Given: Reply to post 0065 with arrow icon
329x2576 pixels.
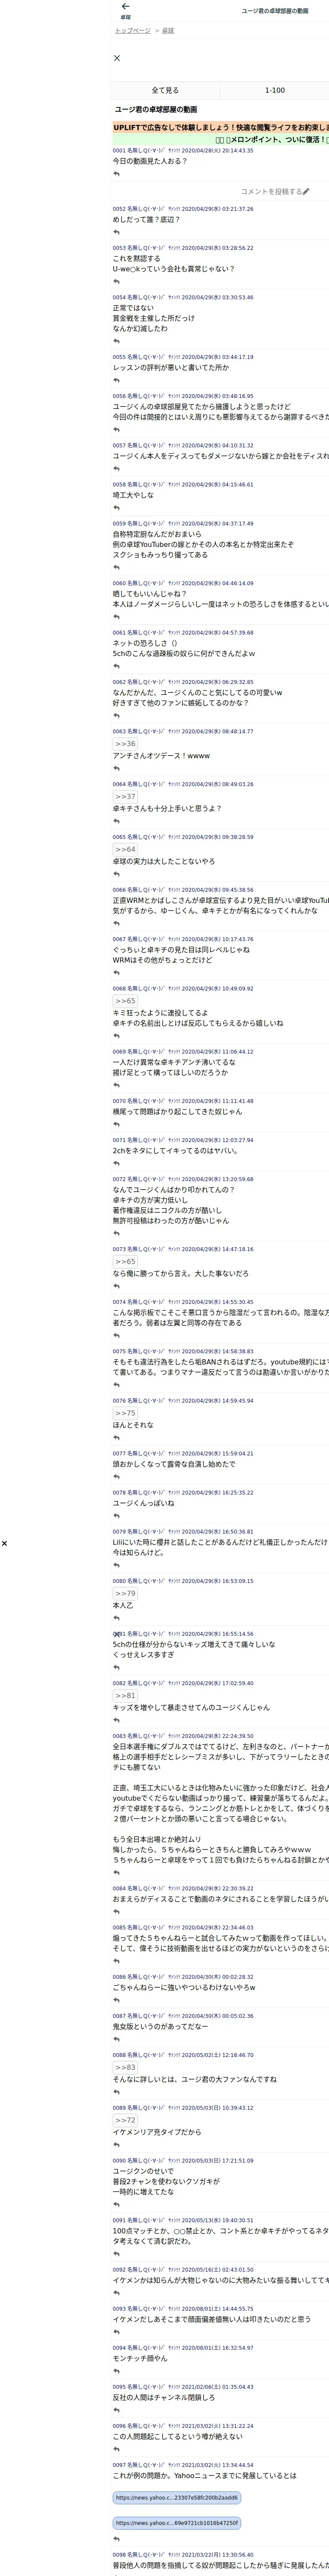Looking at the screenshot, I should (117, 875).
